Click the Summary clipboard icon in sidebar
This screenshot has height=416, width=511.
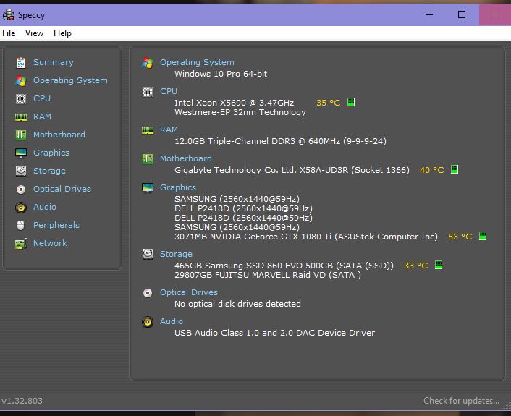(x=21, y=62)
